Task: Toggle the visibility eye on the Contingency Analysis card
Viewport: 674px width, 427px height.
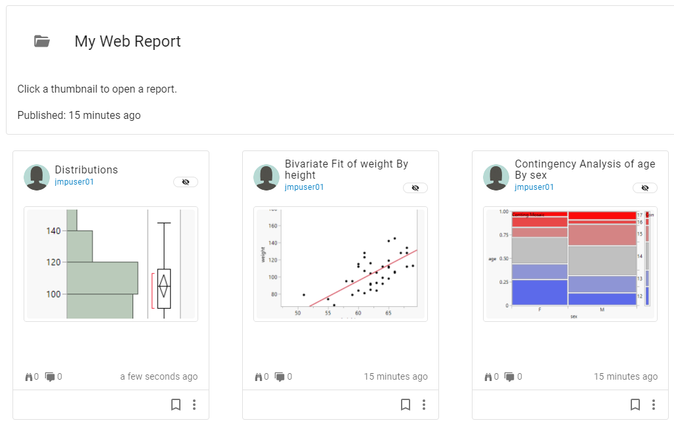Action: [x=644, y=187]
